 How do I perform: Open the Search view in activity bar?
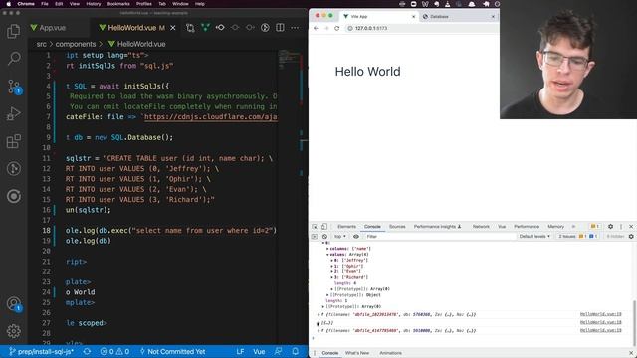click(14, 59)
